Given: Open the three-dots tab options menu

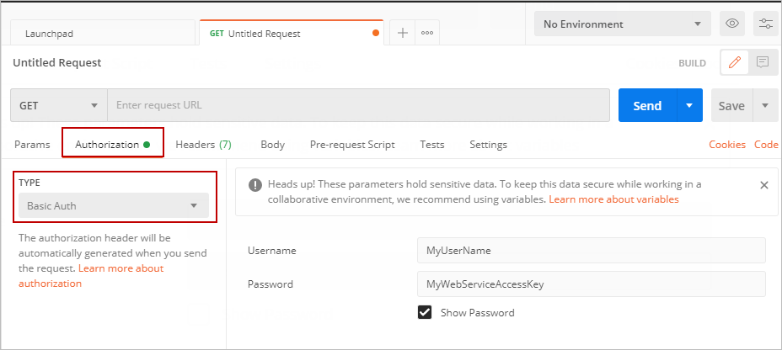Looking at the screenshot, I should point(427,33).
